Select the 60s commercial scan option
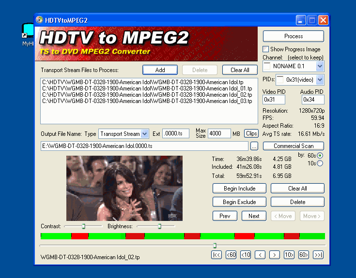This screenshot has width=356, height=278. coord(320,155)
